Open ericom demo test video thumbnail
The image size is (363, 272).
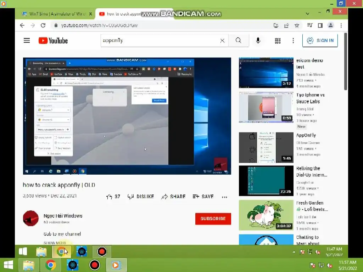pos(266,73)
